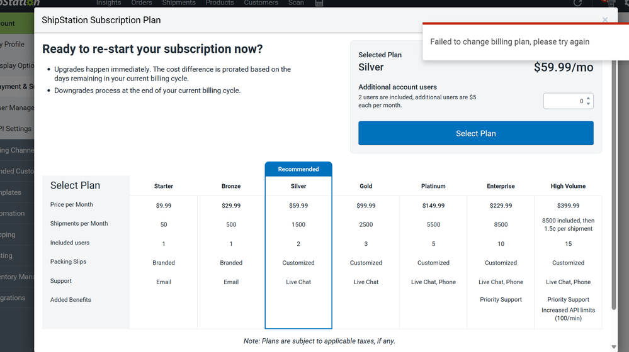Screen dimensions: 629x352
Task: Choose the Starter plan column
Action: pyautogui.click(x=164, y=186)
